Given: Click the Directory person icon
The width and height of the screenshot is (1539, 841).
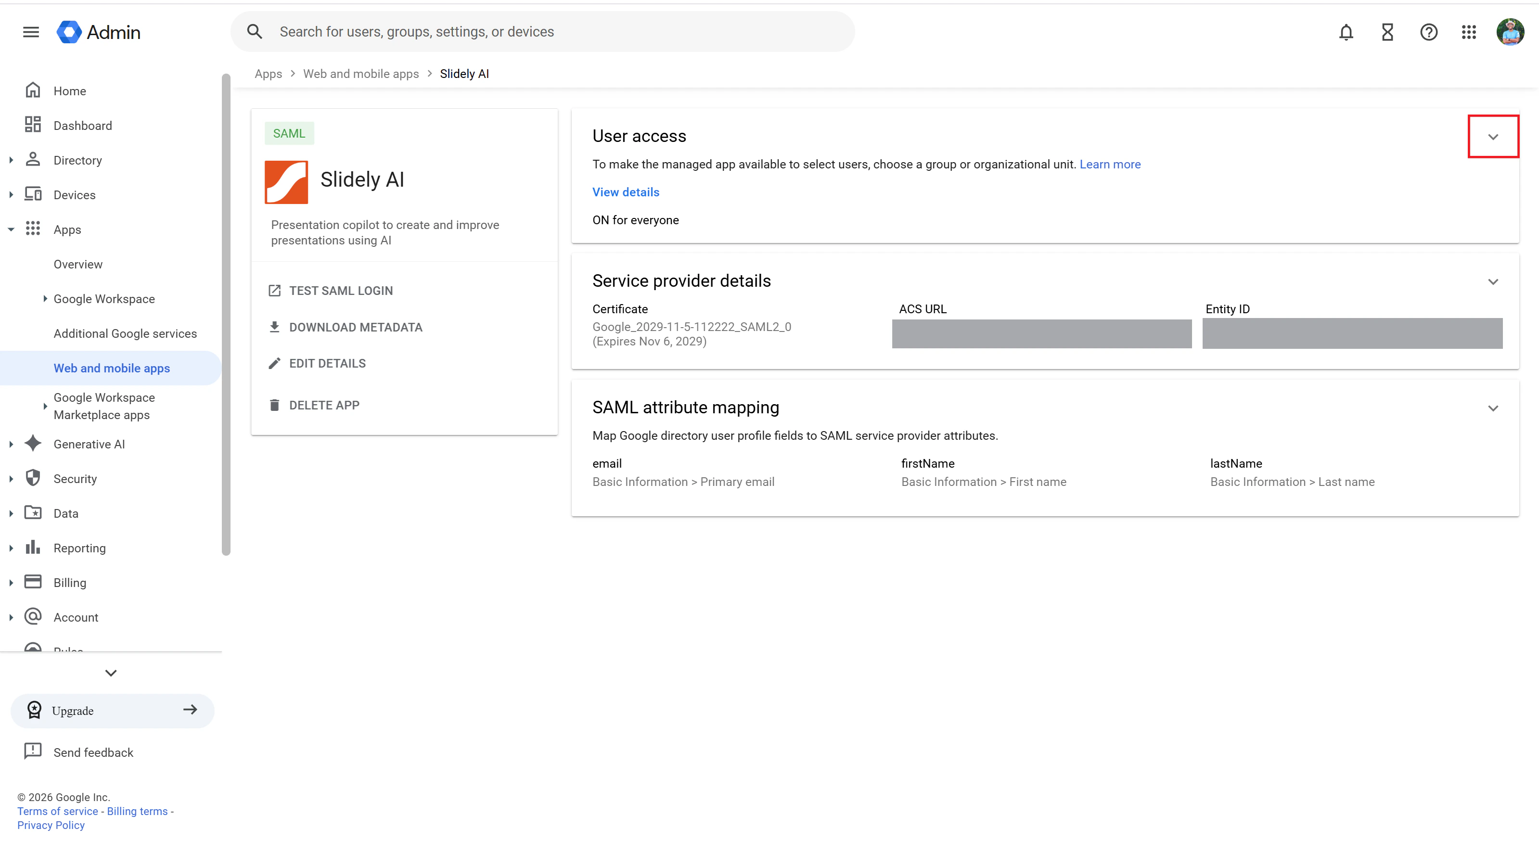Looking at the screenshot, I should pyautogui.click(x=33, y=159).
